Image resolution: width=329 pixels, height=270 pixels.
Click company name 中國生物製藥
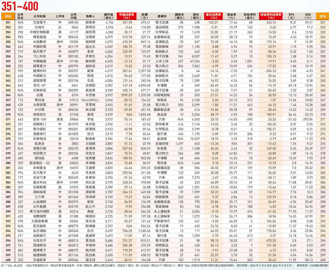tap(40, 32)
